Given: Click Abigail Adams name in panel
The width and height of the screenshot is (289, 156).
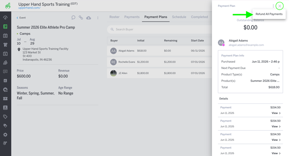Looking at the screenshot, I should click(238, 41).
